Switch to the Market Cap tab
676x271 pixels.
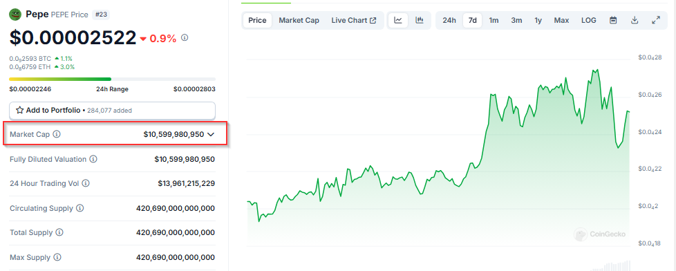click(x=299, y=20)
